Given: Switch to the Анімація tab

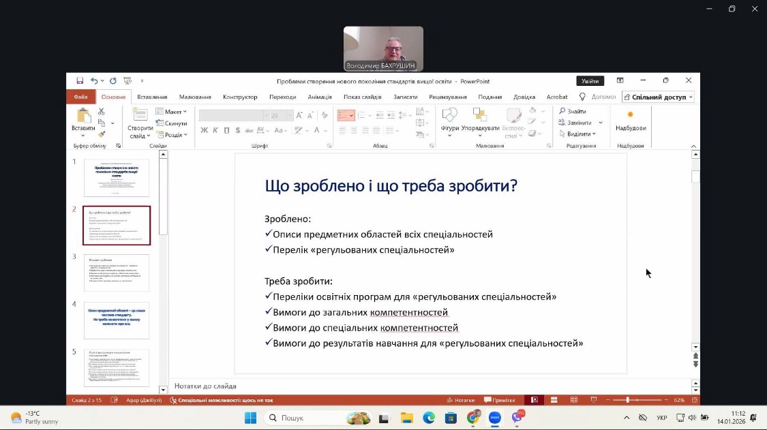Looking at the screenshot, I should coord(319,97).
